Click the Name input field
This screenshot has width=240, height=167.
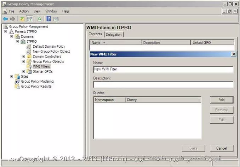pyautogui.click(x=163, y=69)
